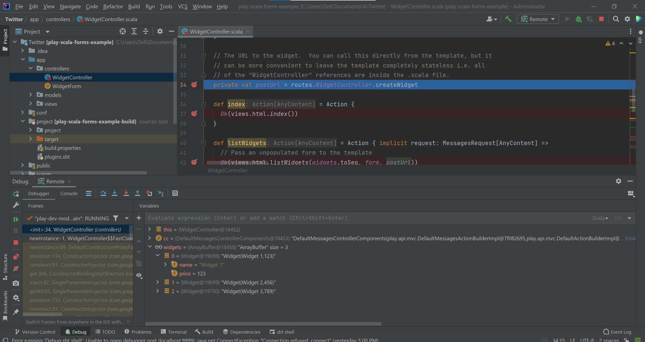Collapse the widgets variable node
This screenshot has height=342, width=645.
click(150, 247)
